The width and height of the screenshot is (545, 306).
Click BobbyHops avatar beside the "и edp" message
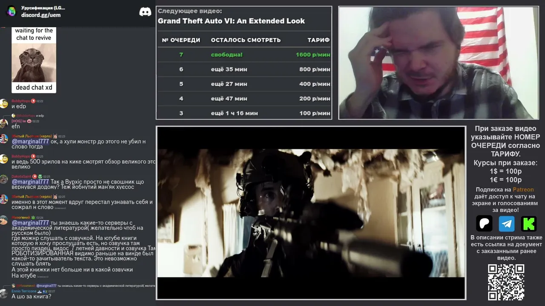(4, 104)
